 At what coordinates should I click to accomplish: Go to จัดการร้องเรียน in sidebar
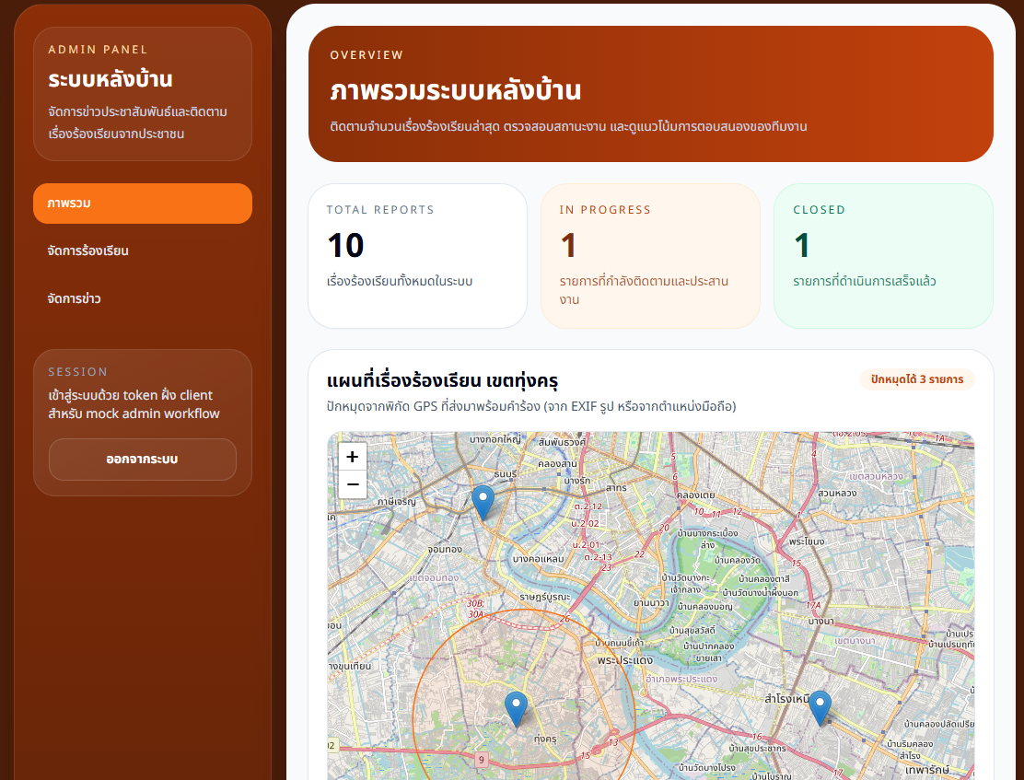(143, 250)
